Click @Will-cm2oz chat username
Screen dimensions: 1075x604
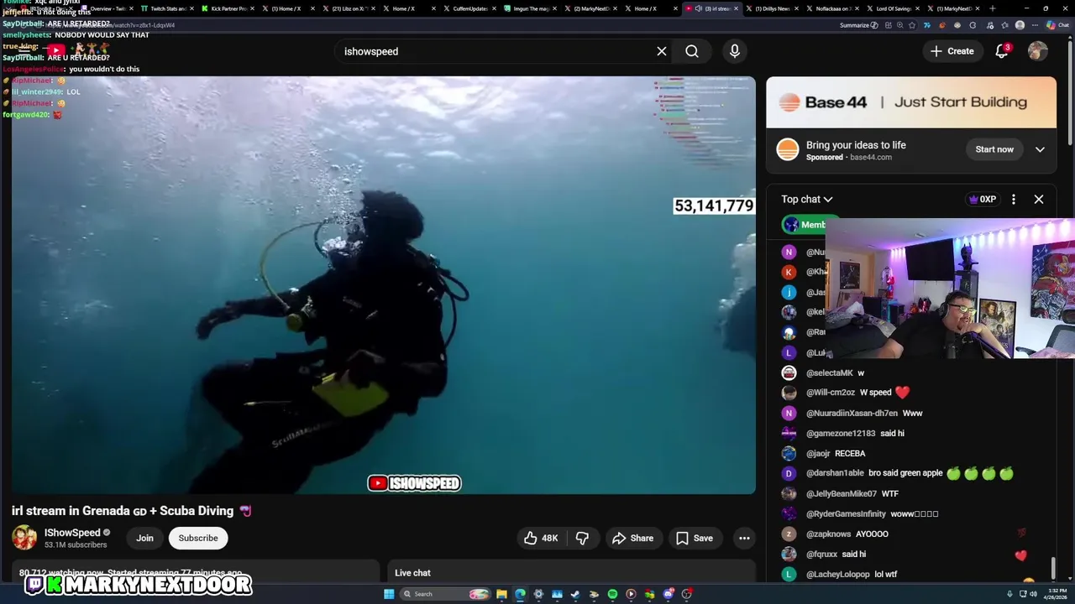(x=831, y=393)
